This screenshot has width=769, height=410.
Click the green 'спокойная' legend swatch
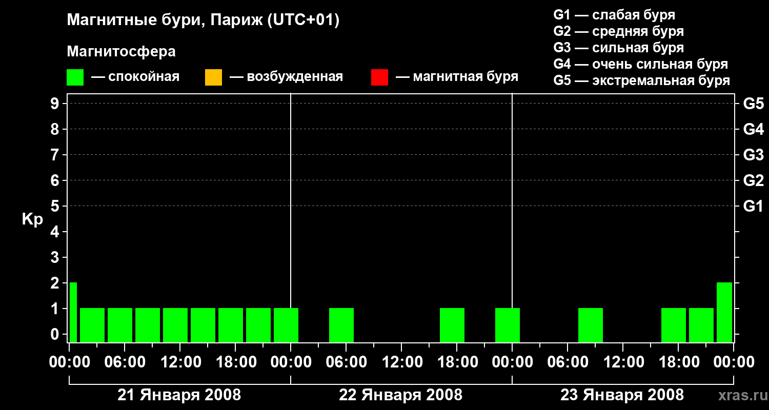pos(75,77)
